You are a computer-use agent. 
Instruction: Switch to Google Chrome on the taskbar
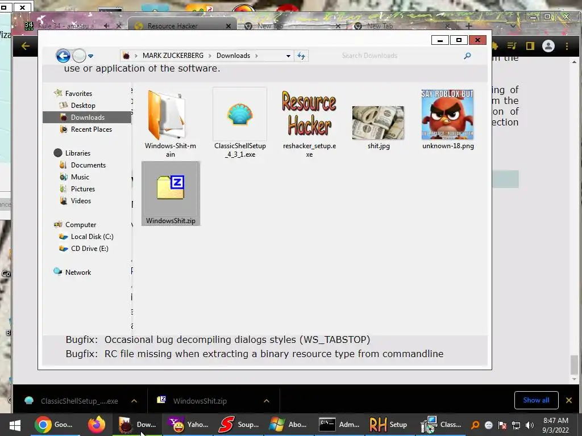[54, 425]
